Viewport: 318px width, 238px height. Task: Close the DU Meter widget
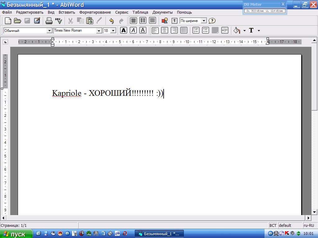283,4
